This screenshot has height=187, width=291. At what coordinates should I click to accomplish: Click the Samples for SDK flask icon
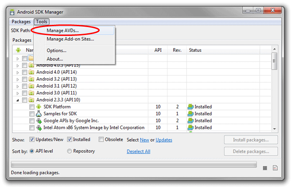pos(39,113)
